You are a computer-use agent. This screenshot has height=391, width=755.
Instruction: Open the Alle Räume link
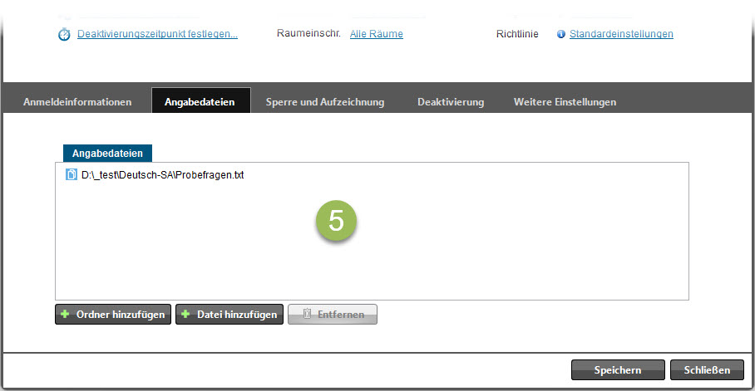click(376, 34)
